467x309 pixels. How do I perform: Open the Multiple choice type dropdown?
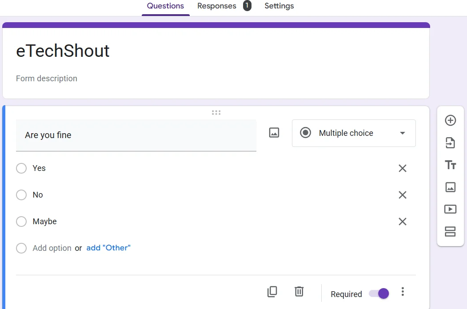point(354,133)
